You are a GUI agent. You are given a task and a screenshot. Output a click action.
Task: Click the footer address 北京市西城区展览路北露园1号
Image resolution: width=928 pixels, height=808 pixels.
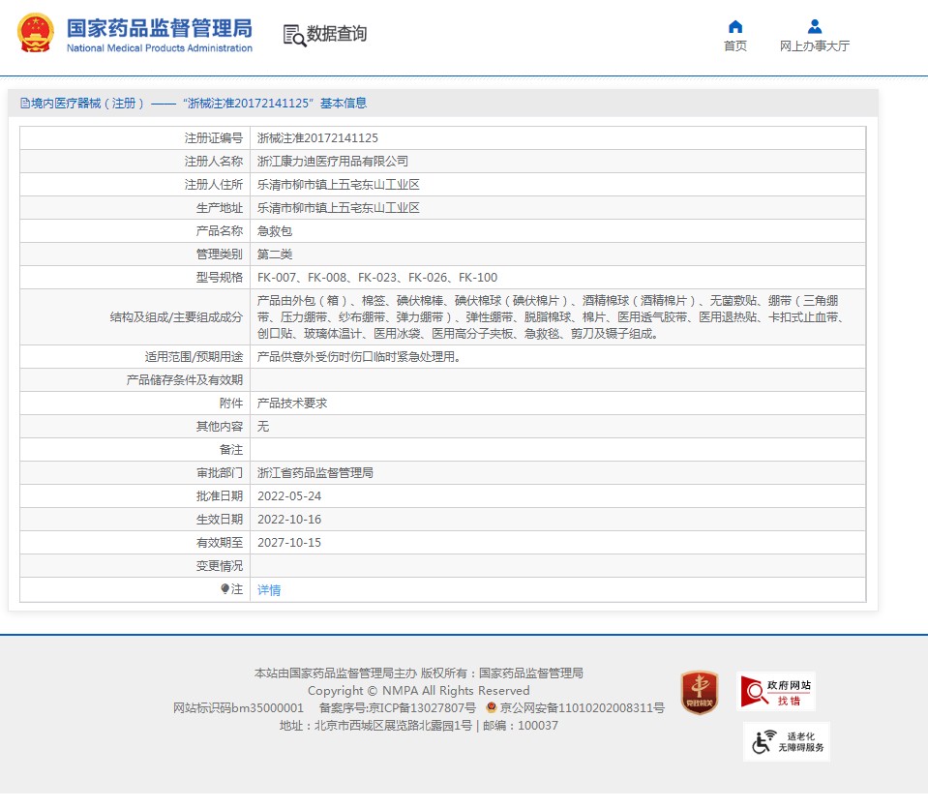(393, 725)
